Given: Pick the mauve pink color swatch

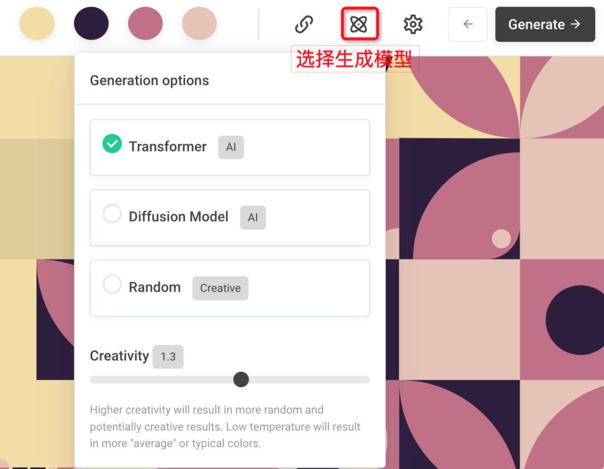Looking at the screenshot, I should (x=145, y=24).
